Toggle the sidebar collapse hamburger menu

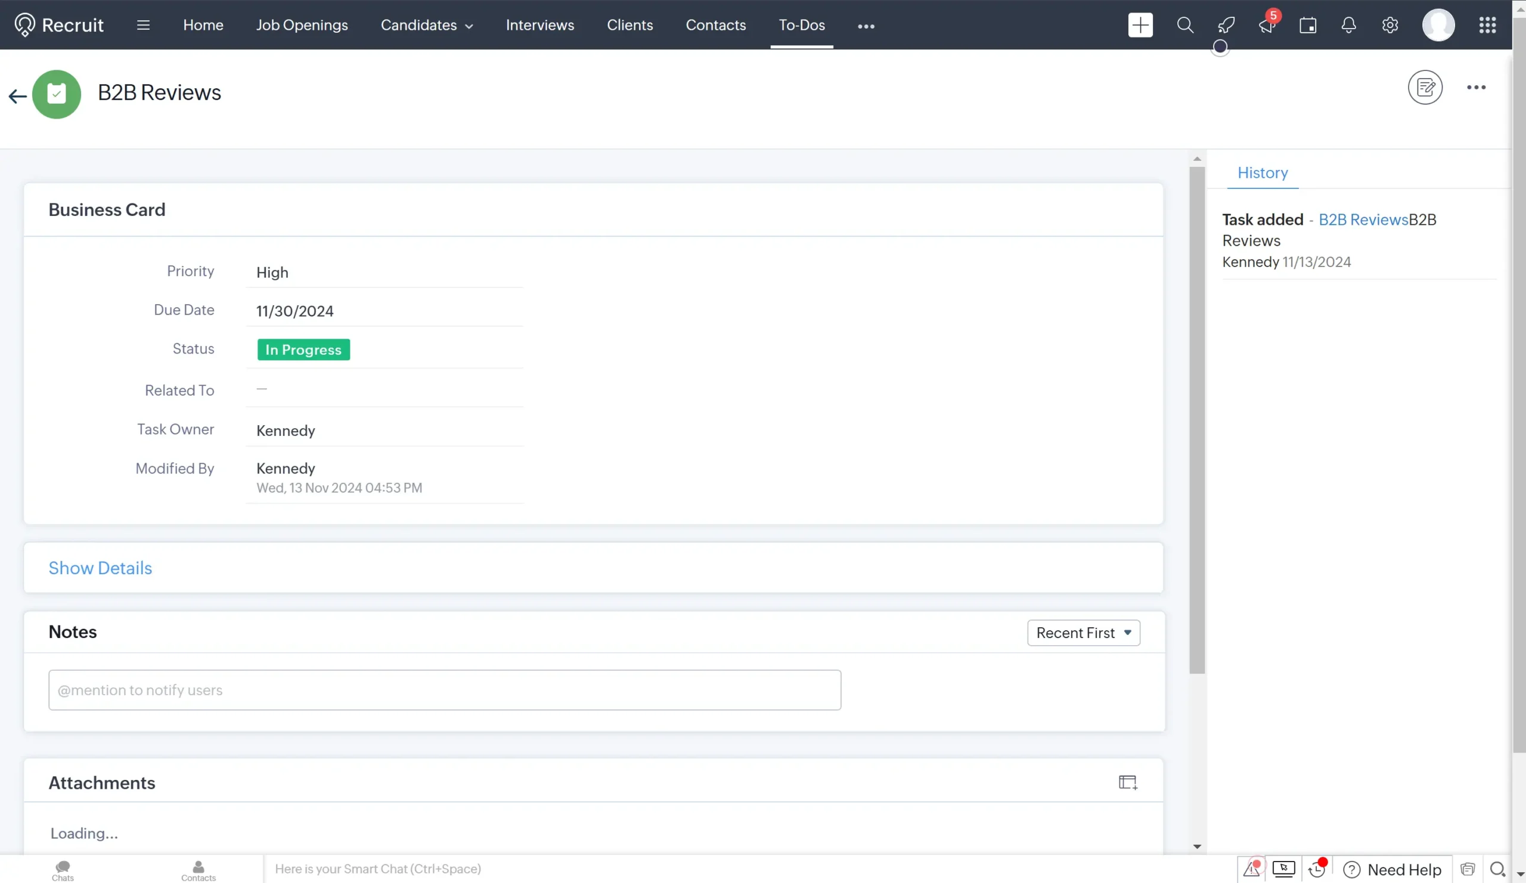pos(143,25)
